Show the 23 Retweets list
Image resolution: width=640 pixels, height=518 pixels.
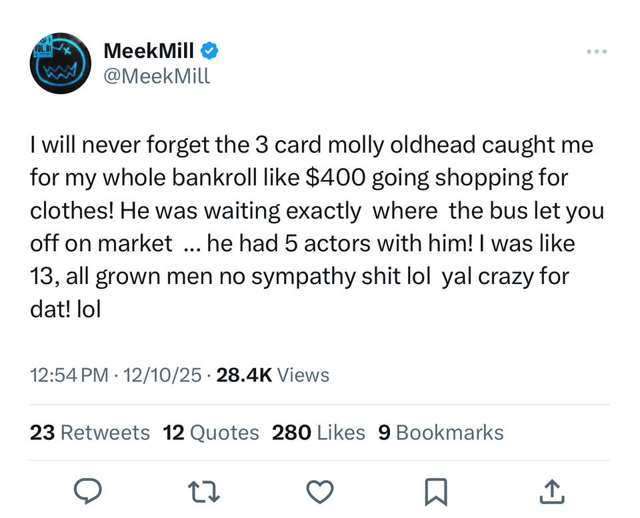point(90,433)
